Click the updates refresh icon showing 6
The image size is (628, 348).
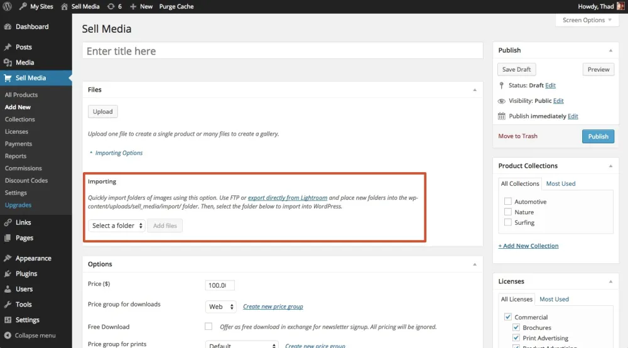coord(111,6)
